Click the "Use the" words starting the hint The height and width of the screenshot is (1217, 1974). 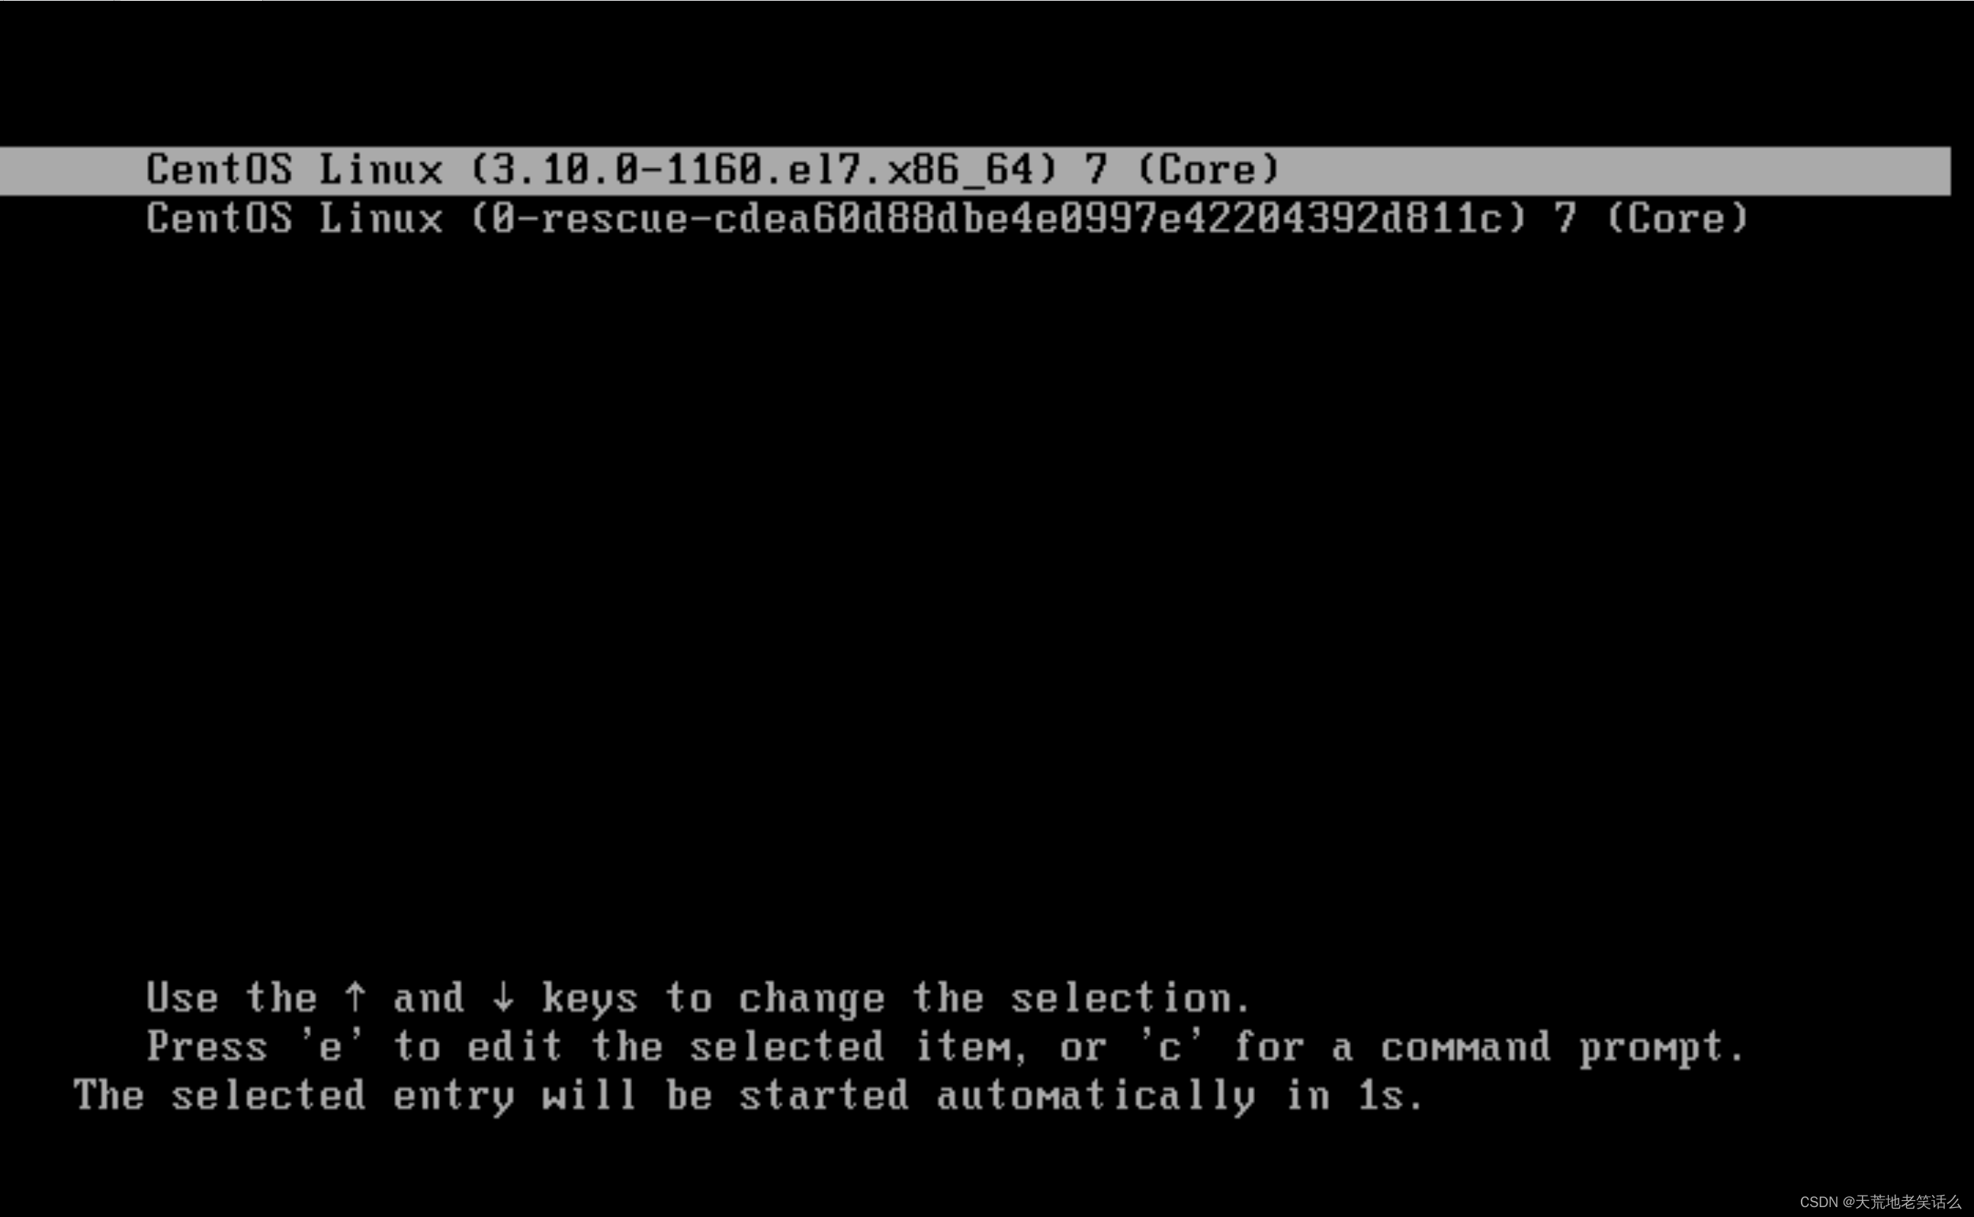pos(232,998)
